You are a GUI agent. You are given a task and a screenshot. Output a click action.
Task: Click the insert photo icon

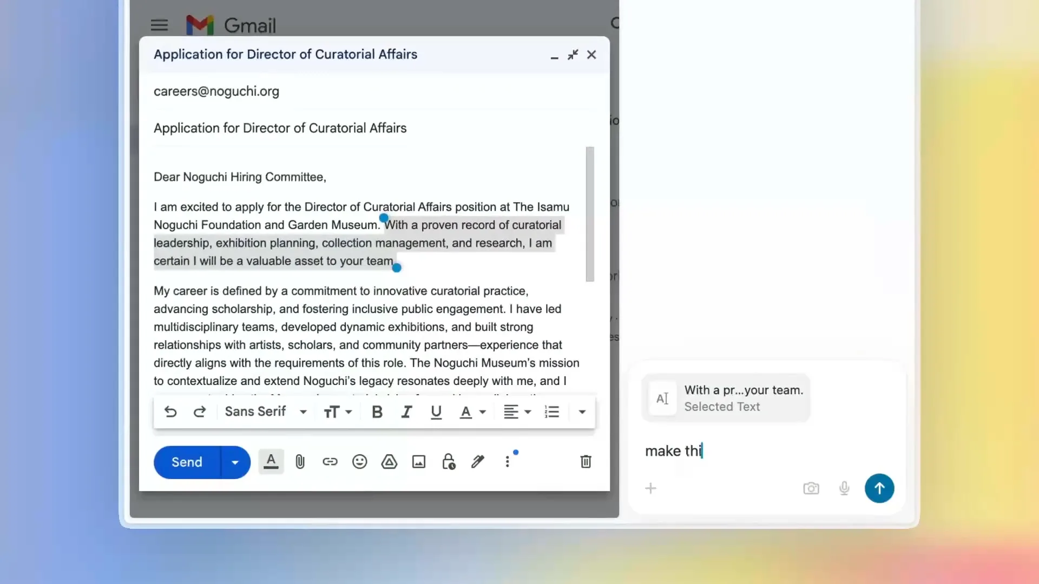click(x=419, y=462)
